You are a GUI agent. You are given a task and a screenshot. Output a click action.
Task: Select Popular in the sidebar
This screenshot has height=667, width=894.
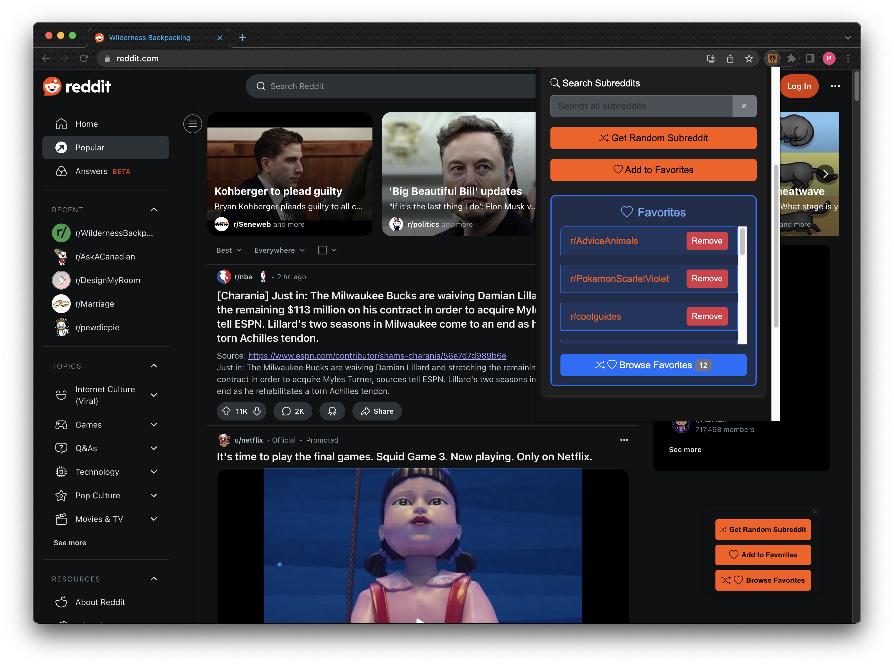click(x=106, y=147)
